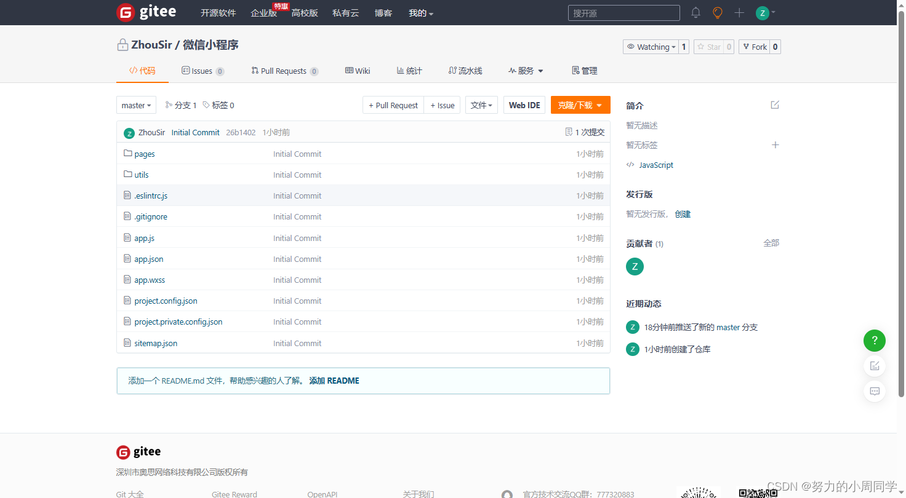Click the file icon for project.config.json

click(128, 301)
